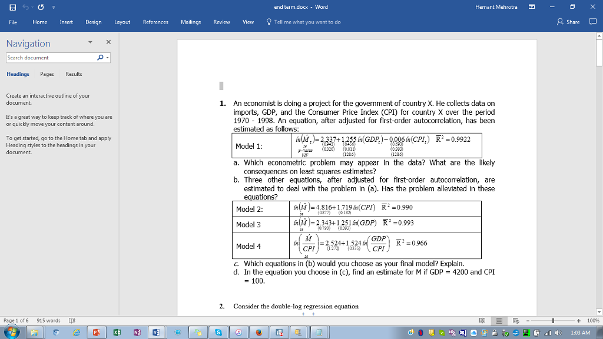Click the Undo arrow in Quick Access Toolbar

[26, 7]
